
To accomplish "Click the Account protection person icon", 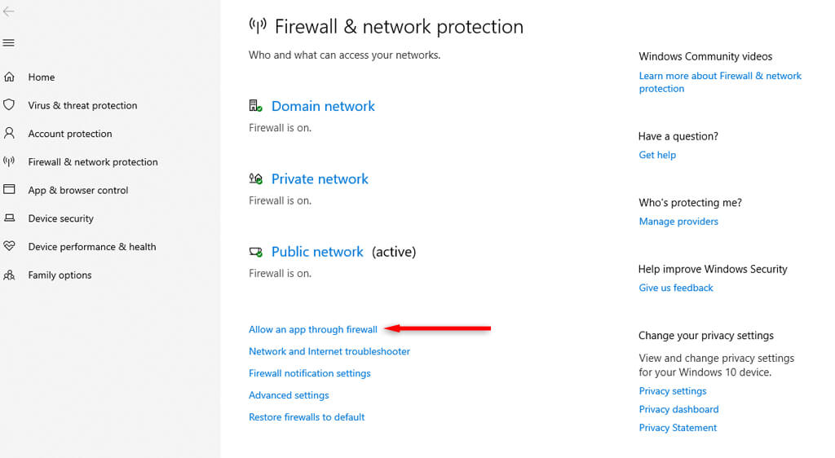I will (10, 133).
